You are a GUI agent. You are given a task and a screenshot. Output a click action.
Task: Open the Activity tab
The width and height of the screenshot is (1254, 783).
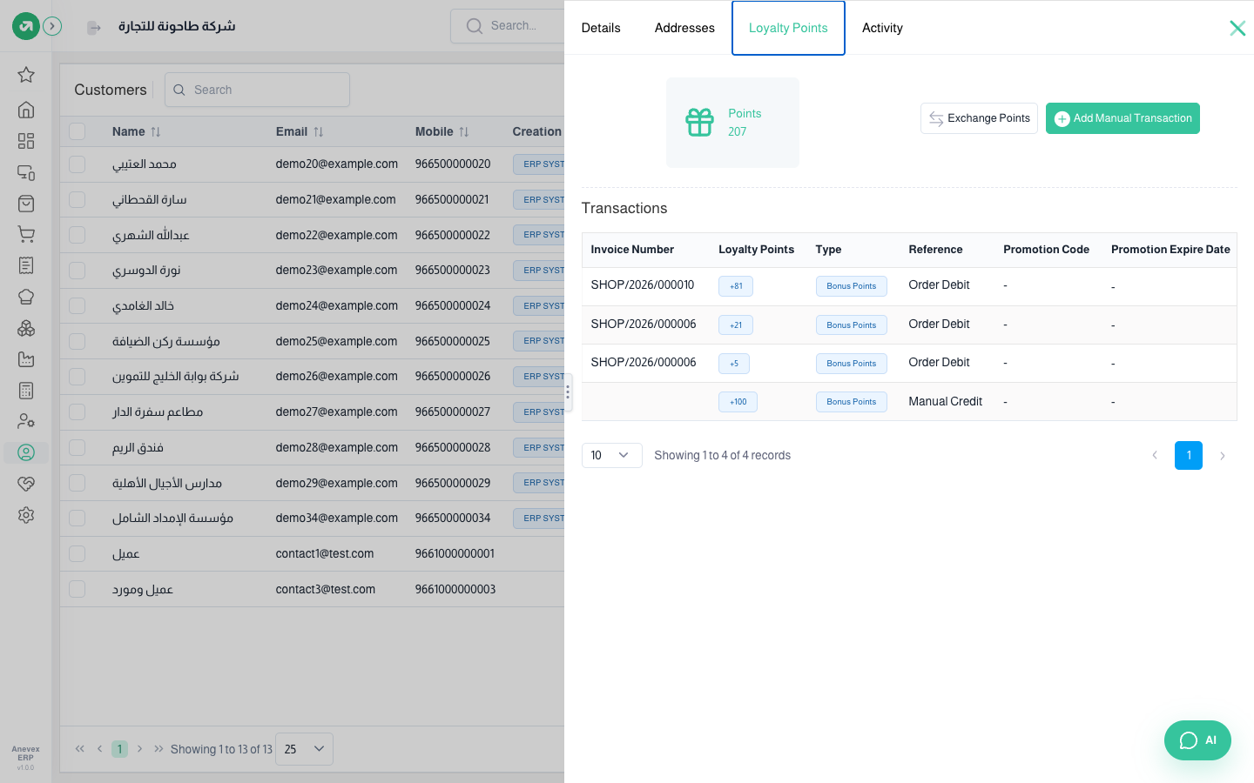[x=882, y=28]
